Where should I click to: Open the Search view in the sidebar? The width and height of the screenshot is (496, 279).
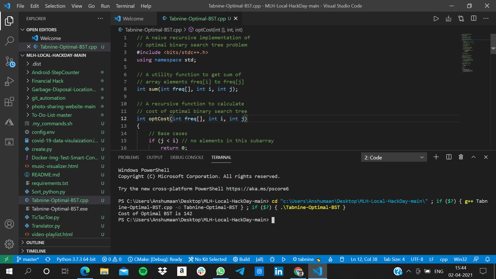(10, 41)
